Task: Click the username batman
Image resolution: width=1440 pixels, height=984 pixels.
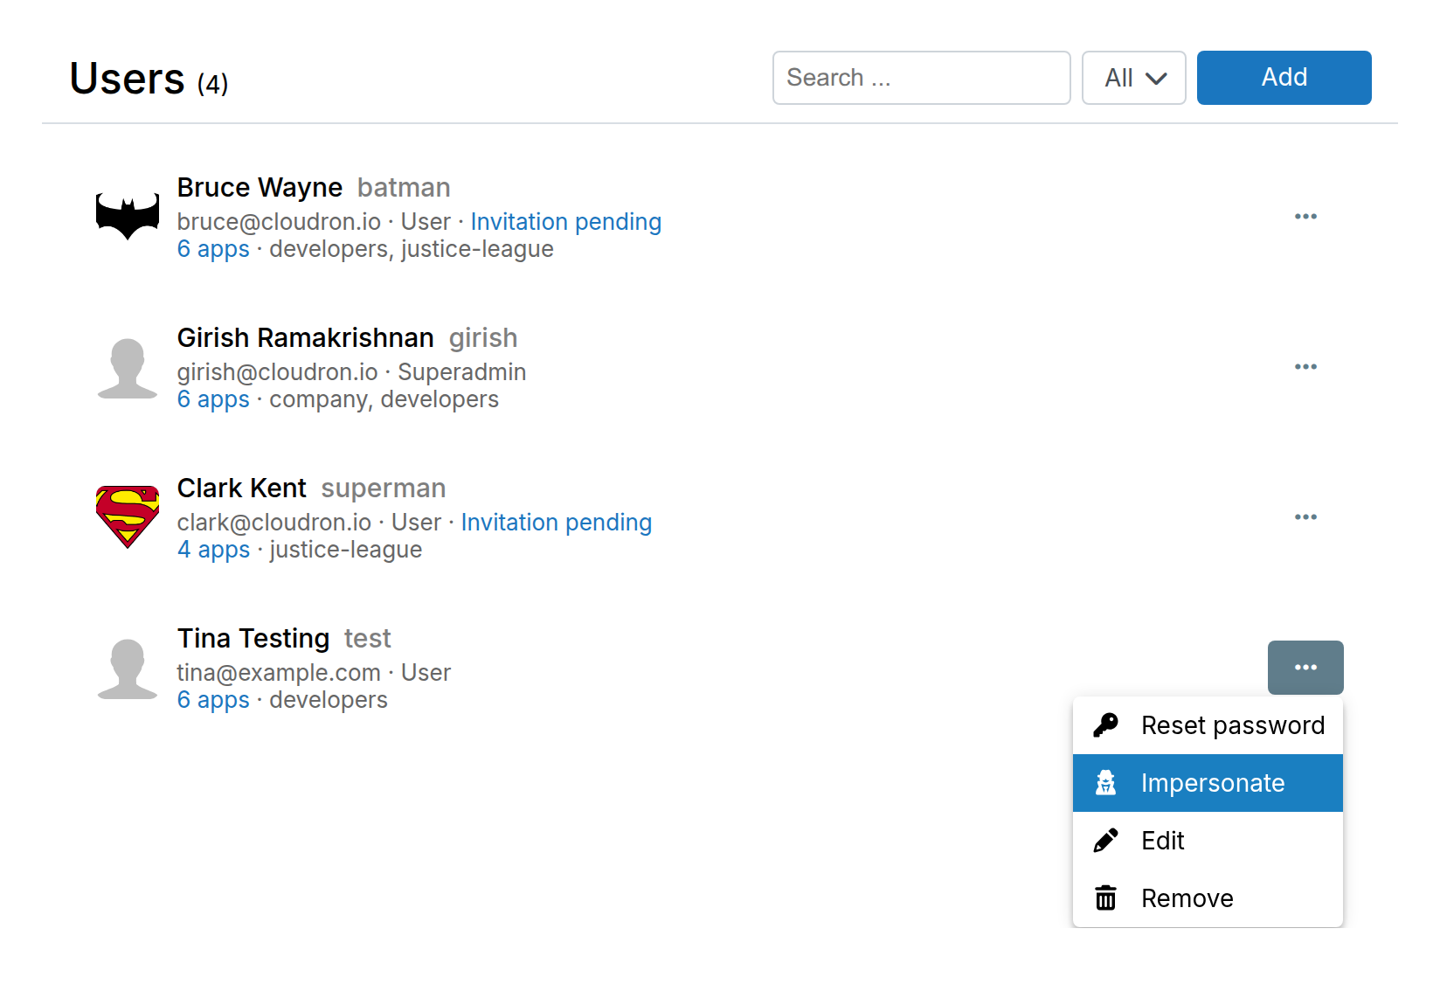Action: click(404, 188)
